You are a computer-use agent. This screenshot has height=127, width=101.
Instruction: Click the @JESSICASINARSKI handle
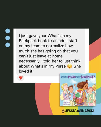(x=78, y=111)
